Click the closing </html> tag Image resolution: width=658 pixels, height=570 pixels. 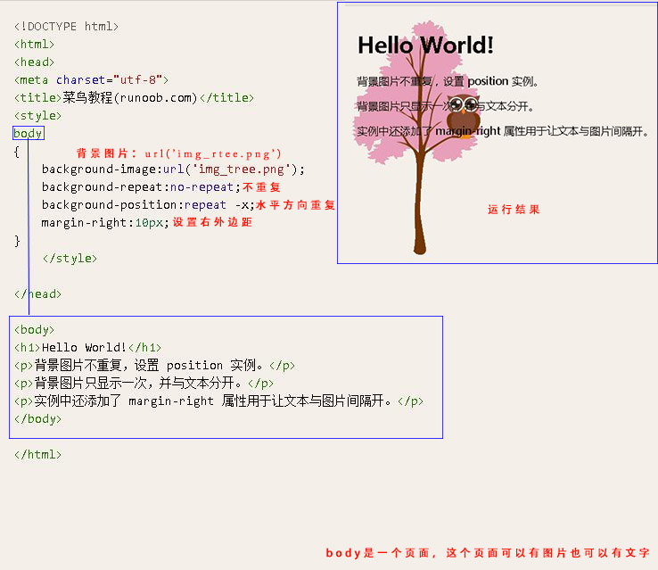(x=37, y=455)
